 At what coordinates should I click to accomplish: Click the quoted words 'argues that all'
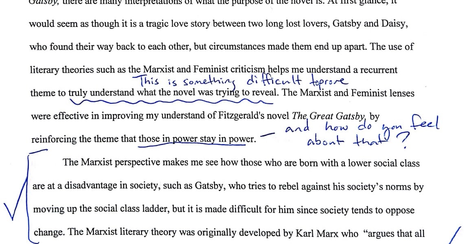(396, 233)
